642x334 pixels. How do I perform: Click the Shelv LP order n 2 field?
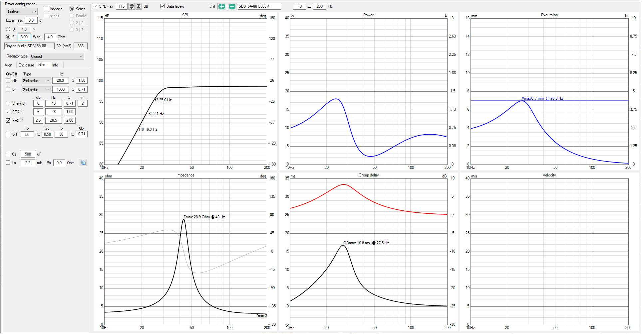pos(83,103)
